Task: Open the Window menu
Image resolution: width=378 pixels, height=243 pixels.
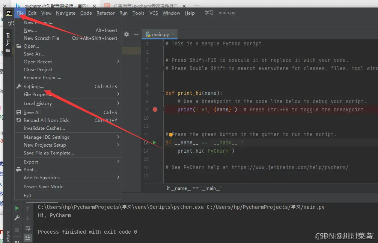Action: tap(171, 13)
